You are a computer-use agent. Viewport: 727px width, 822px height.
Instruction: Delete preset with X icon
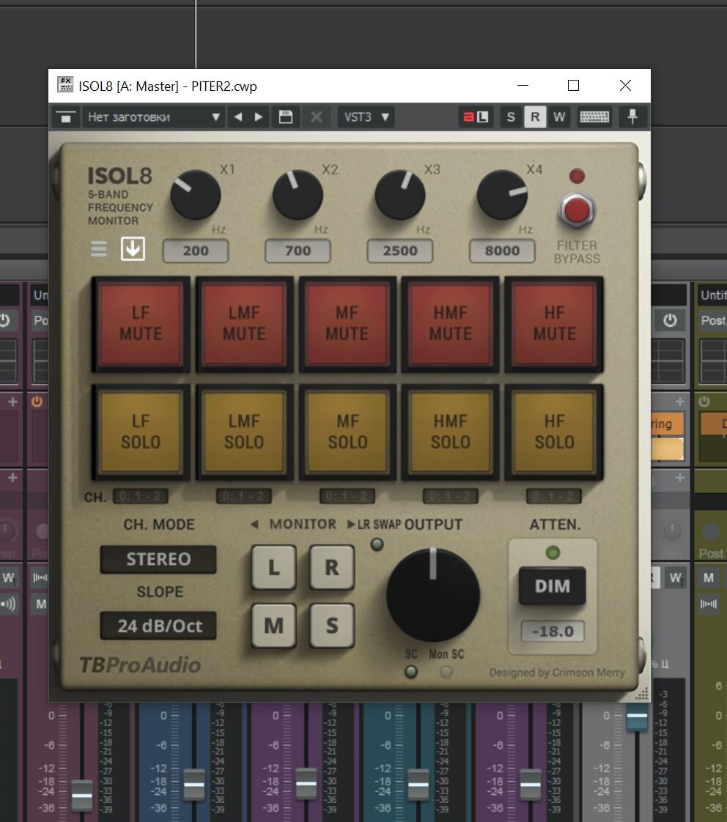click(x=317, y=117)
